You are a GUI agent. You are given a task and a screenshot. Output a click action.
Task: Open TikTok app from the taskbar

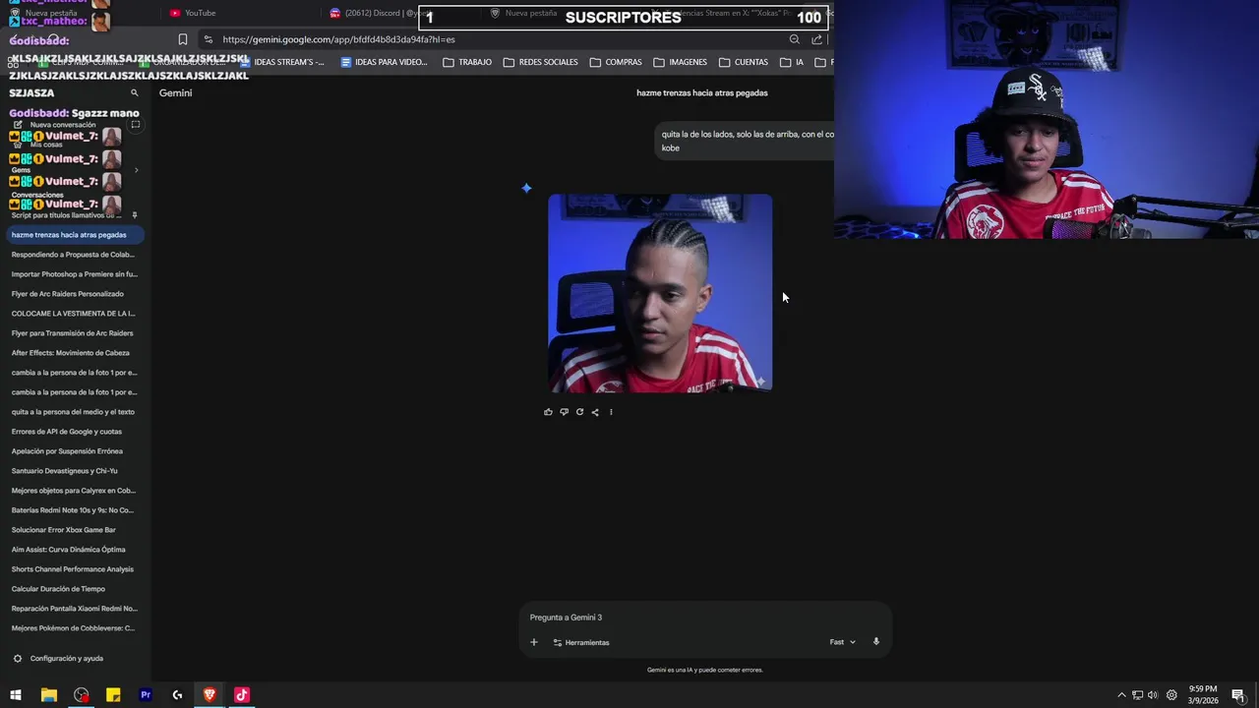pos(242,695)
